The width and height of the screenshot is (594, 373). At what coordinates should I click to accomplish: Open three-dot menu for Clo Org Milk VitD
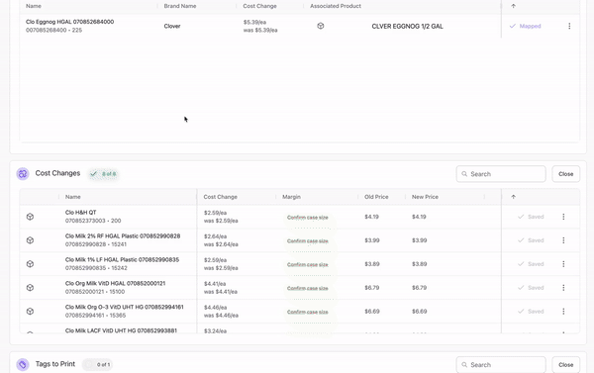coord(563,288)
